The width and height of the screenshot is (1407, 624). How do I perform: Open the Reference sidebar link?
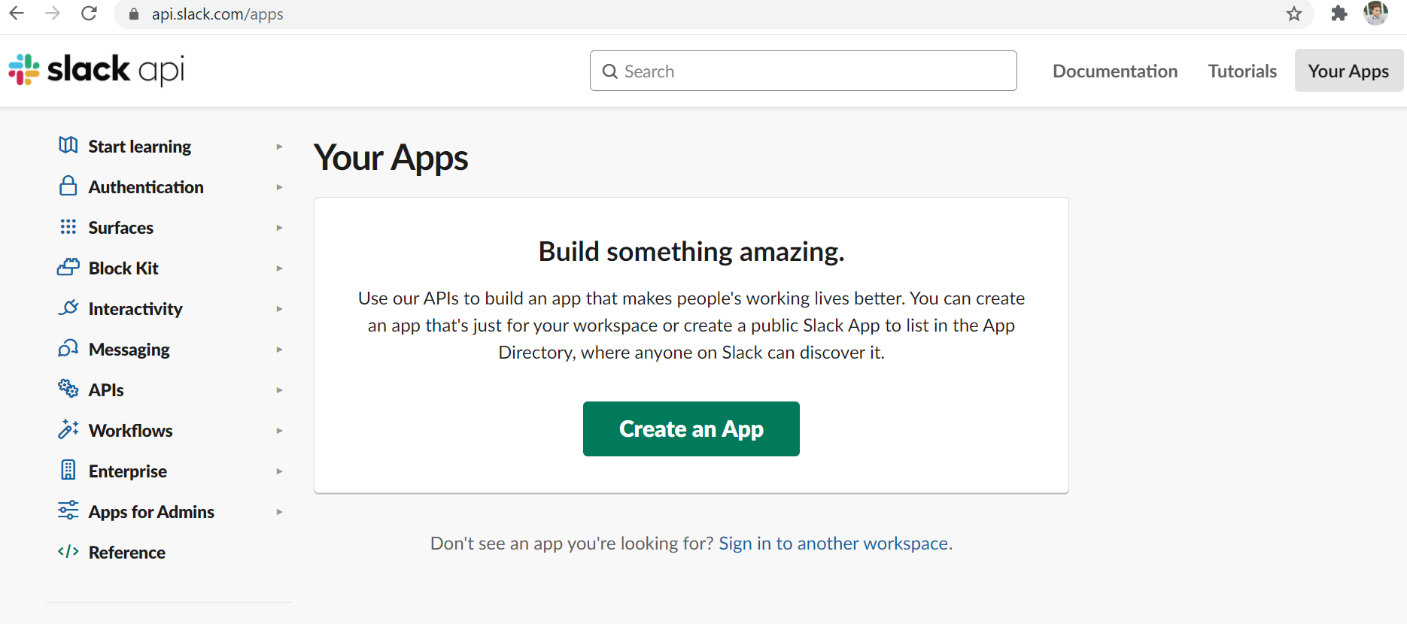tap(127, 553)
